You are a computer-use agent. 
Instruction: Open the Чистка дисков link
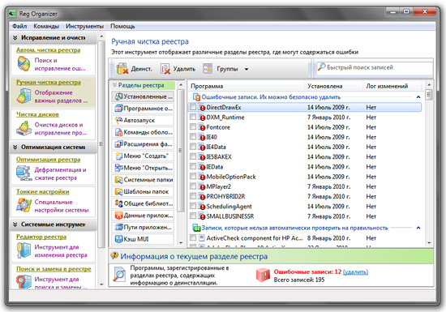click(x=37, y=114)
